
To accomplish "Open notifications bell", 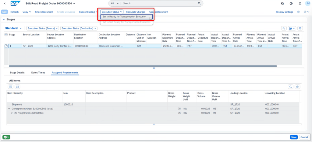I will point(300,3).
